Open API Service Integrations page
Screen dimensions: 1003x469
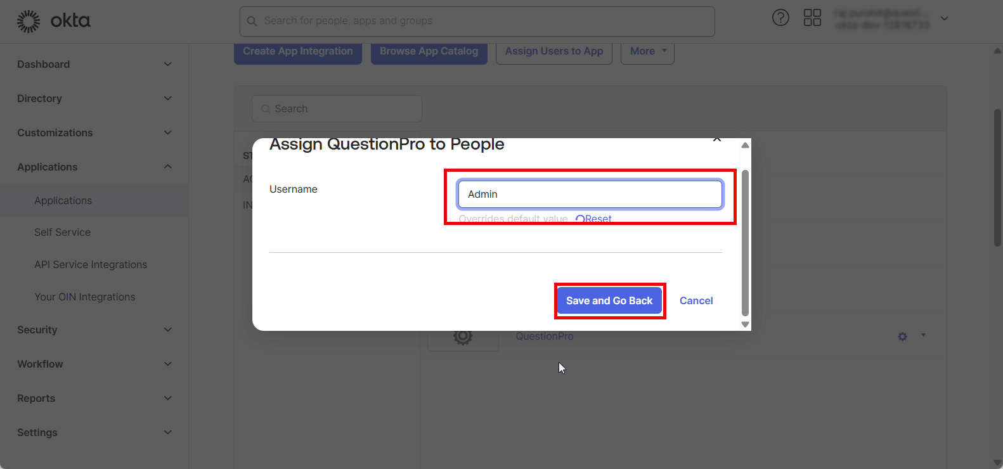[x=91, y=264]
